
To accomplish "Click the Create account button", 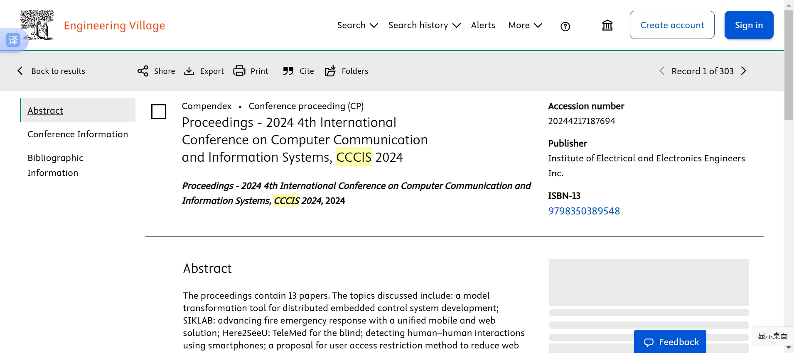I will 672,25.
